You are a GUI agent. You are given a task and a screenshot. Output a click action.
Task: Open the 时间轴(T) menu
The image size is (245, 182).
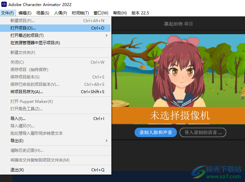click(80, 13)
